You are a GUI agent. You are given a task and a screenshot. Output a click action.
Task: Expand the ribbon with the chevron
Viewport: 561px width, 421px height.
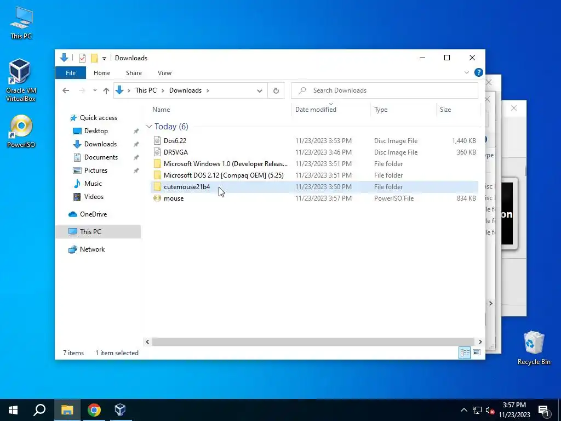point(467,72)
